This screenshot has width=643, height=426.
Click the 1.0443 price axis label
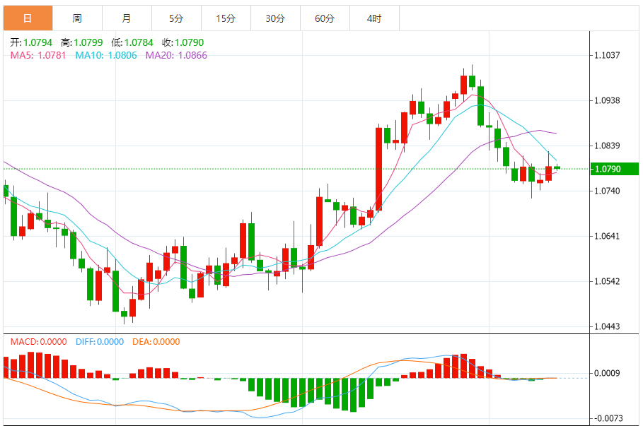coord(608,326)
